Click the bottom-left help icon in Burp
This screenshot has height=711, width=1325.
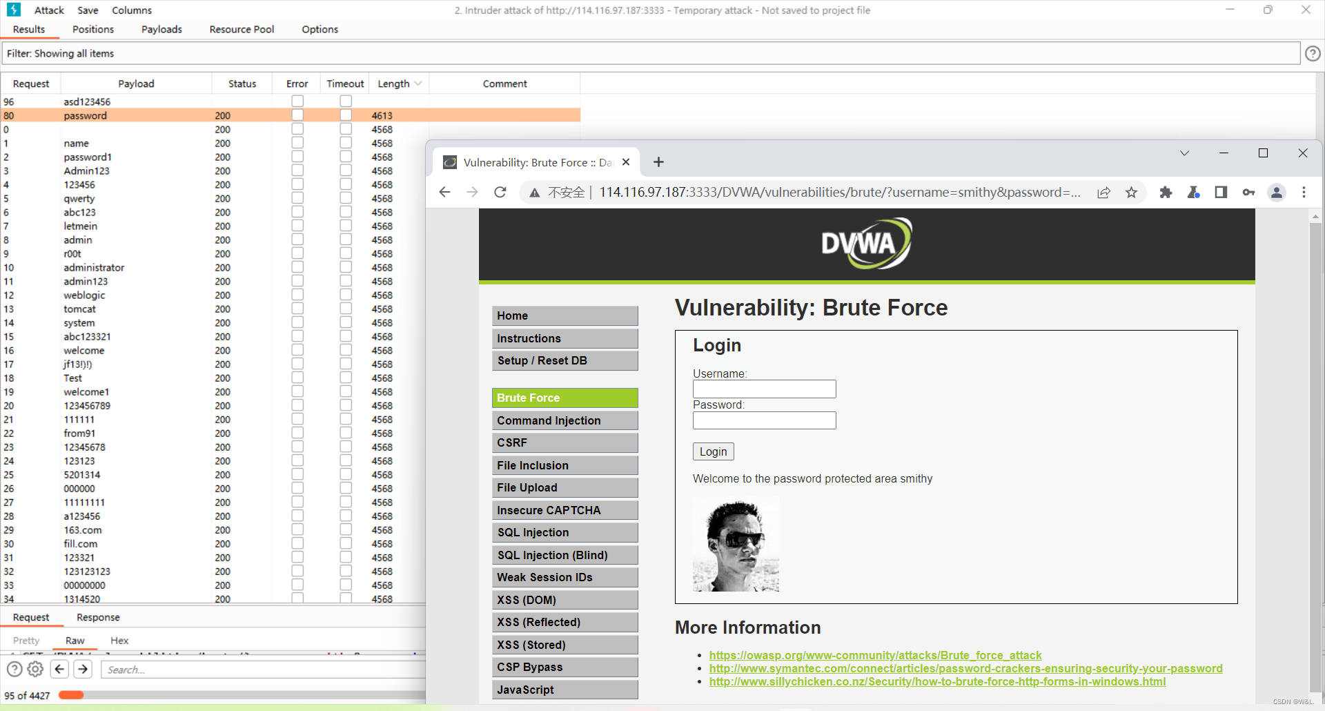tap(14, 669)
